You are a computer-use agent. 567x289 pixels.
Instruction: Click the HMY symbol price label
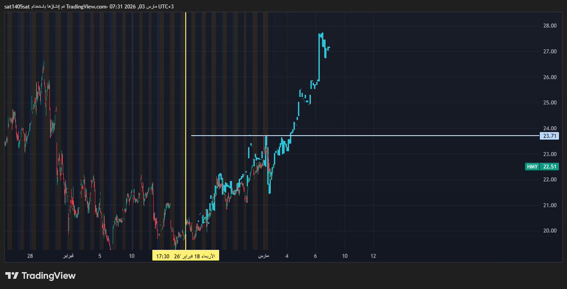click(x=533, y=166)
